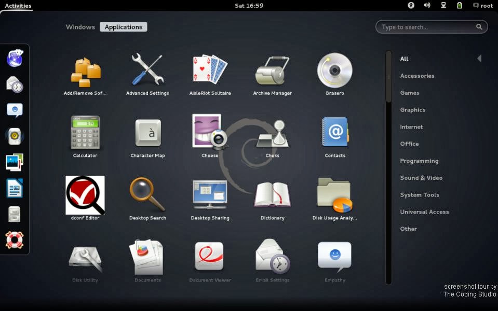Viewport: 498px width, 311px height.
Task: Open root user menu
Action: 483,5
